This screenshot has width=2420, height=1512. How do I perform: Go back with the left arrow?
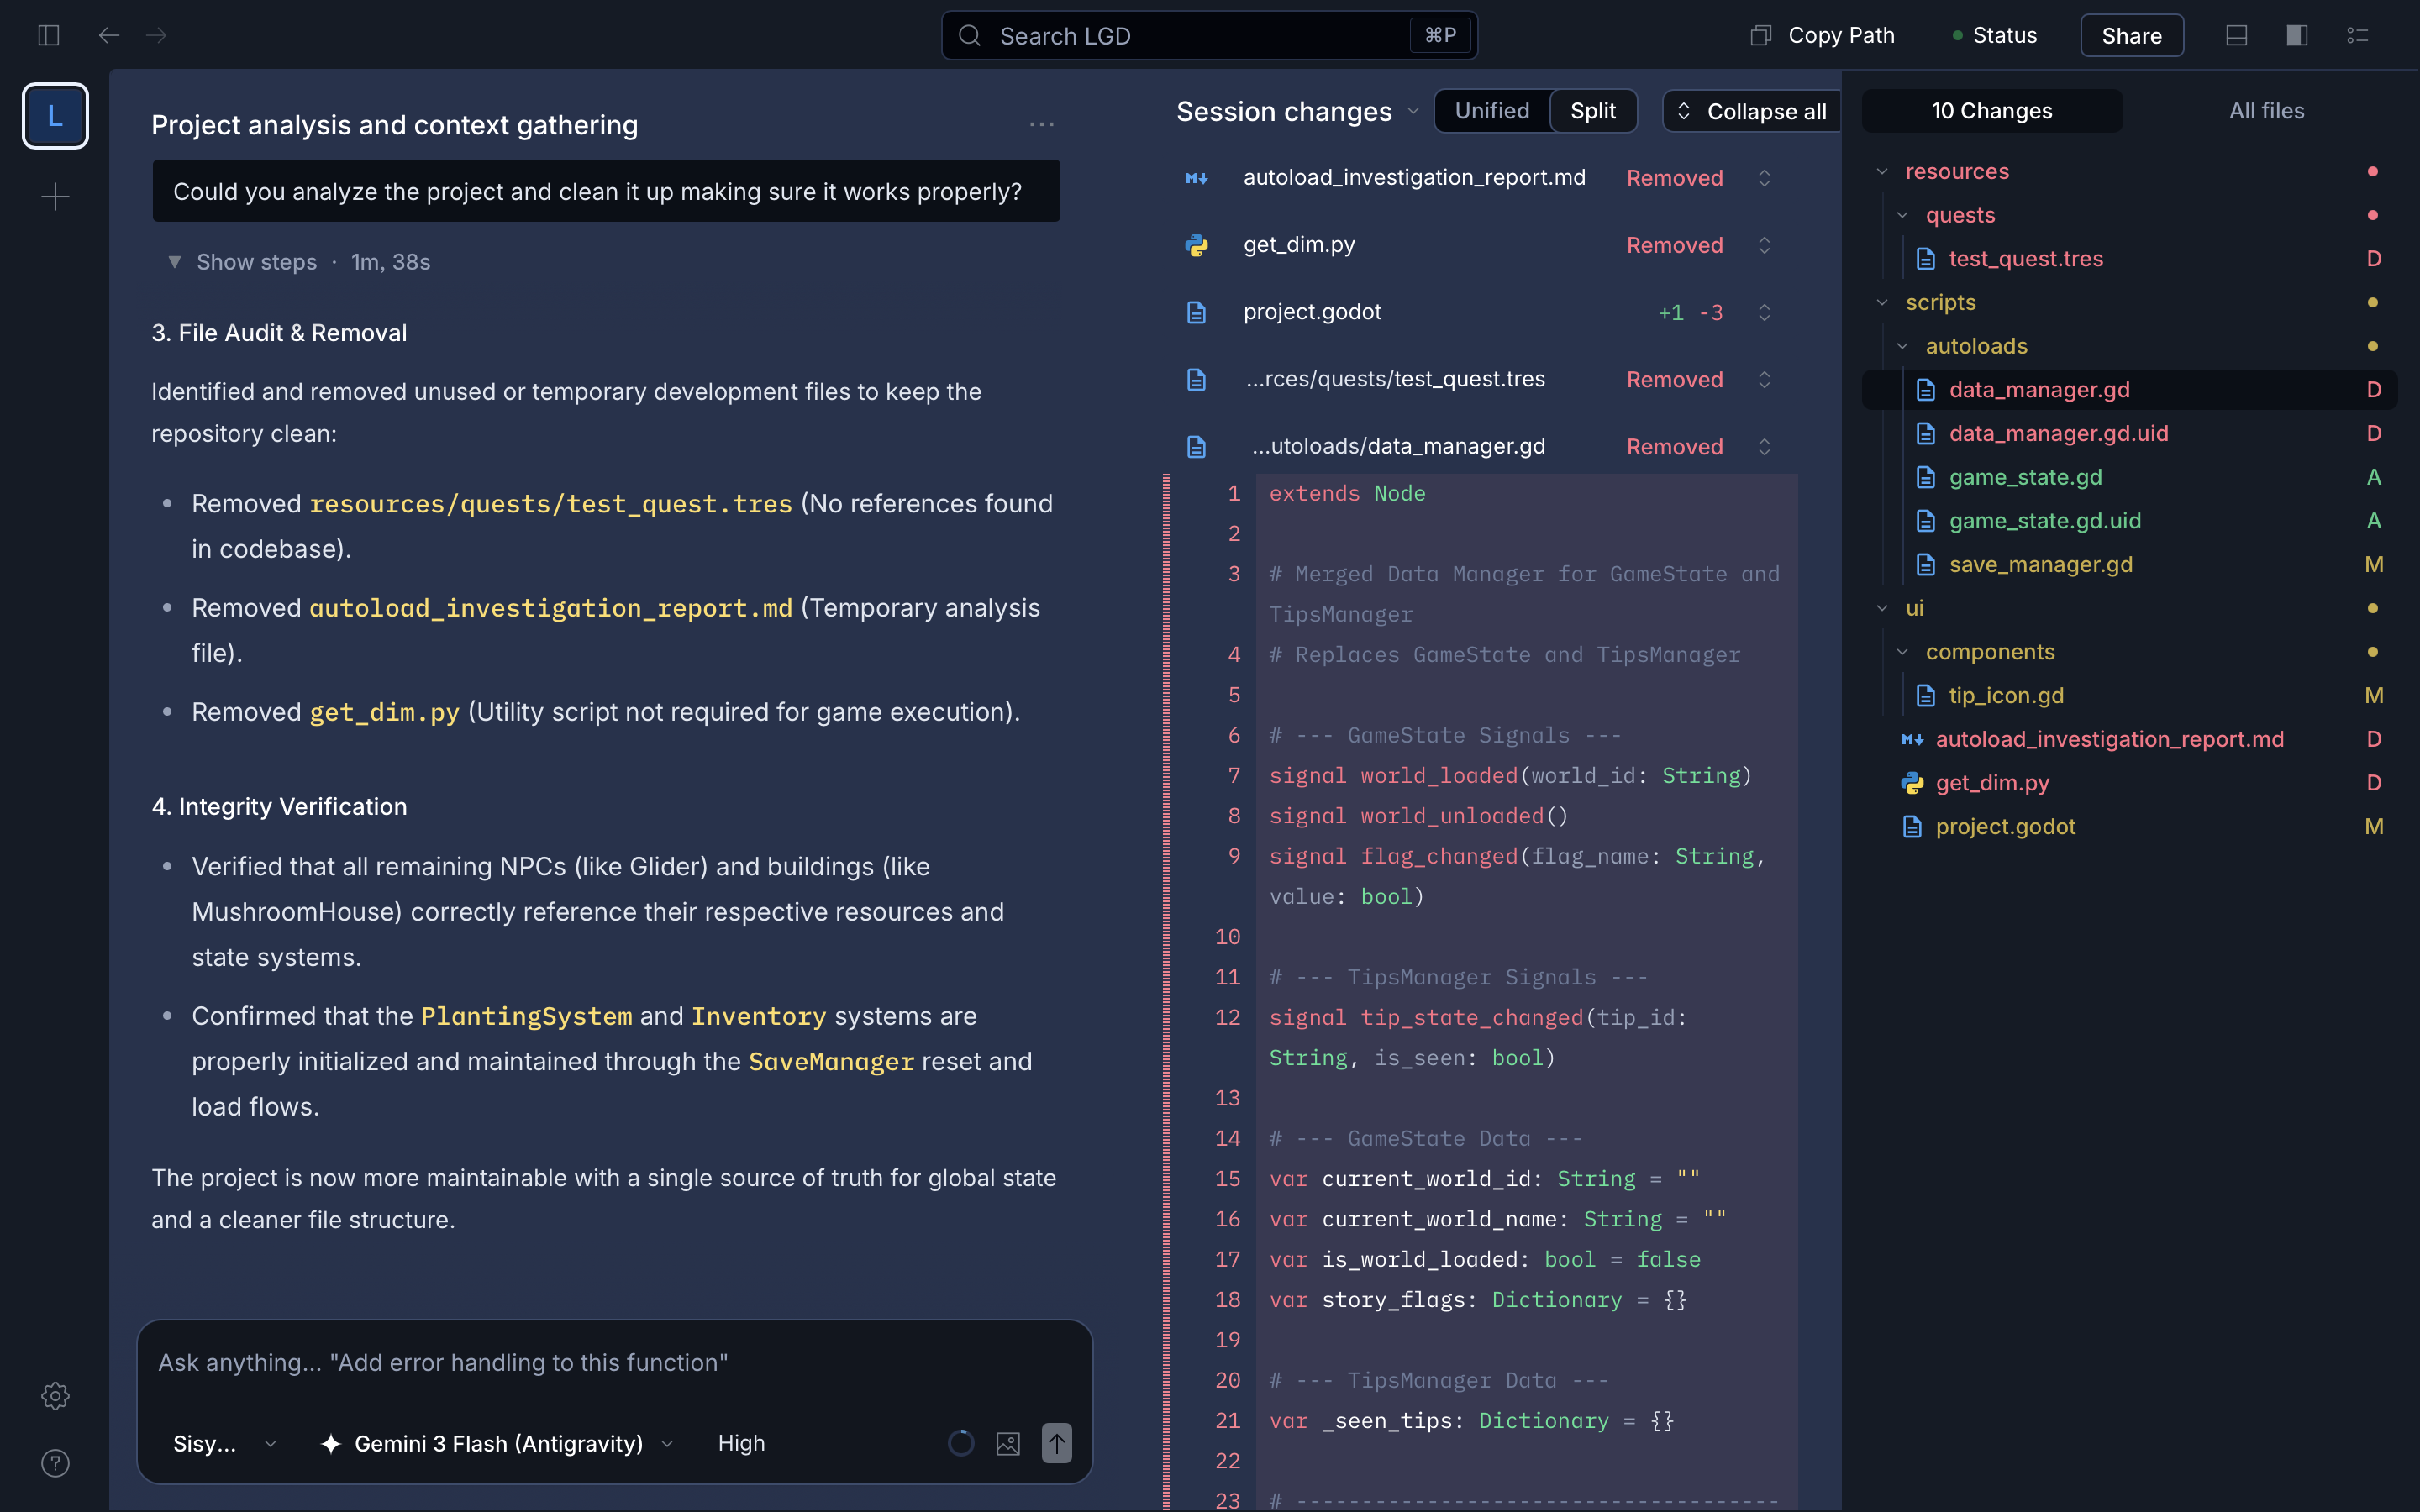109,36
